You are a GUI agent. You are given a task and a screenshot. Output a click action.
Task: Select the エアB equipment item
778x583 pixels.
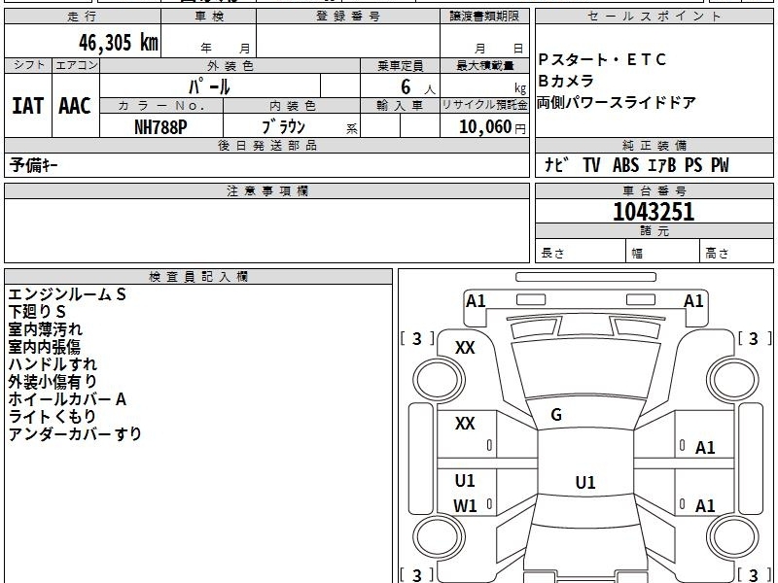pyautogui.click(x=661, y=164)
